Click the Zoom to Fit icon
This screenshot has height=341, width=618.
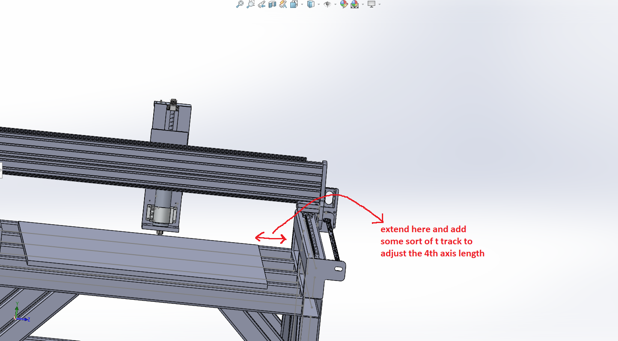239,4
